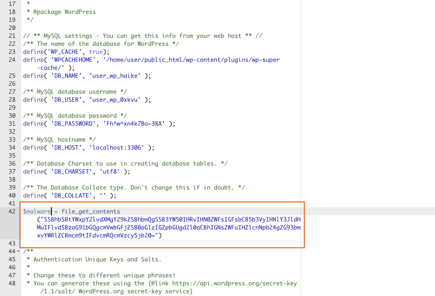Click the api.wordpress.org secret-key URL
The height and width of the screenshot is (296, 435).
coord(234,283)
